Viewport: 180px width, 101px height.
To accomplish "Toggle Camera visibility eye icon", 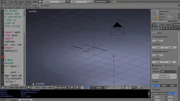I will click(x=171, y=17).
